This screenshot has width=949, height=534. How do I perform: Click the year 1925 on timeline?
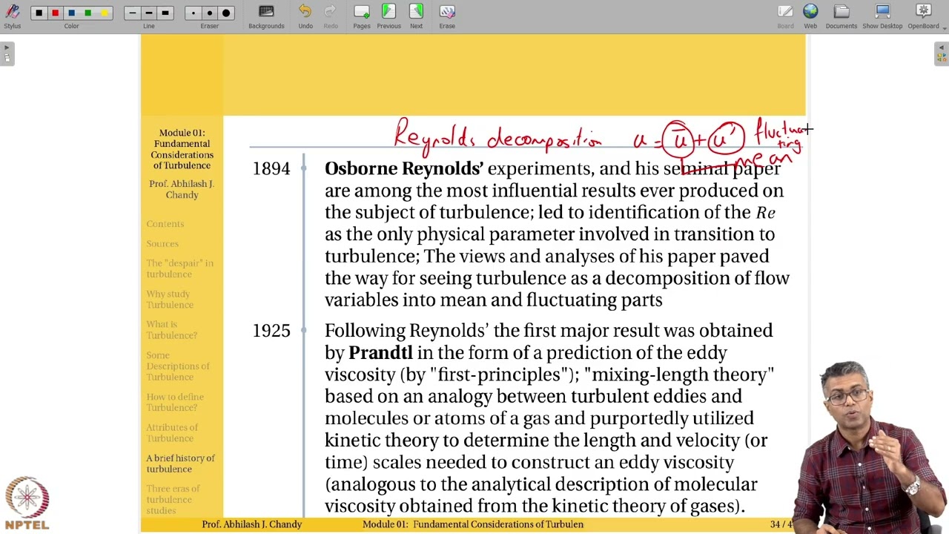pos(271,331)
